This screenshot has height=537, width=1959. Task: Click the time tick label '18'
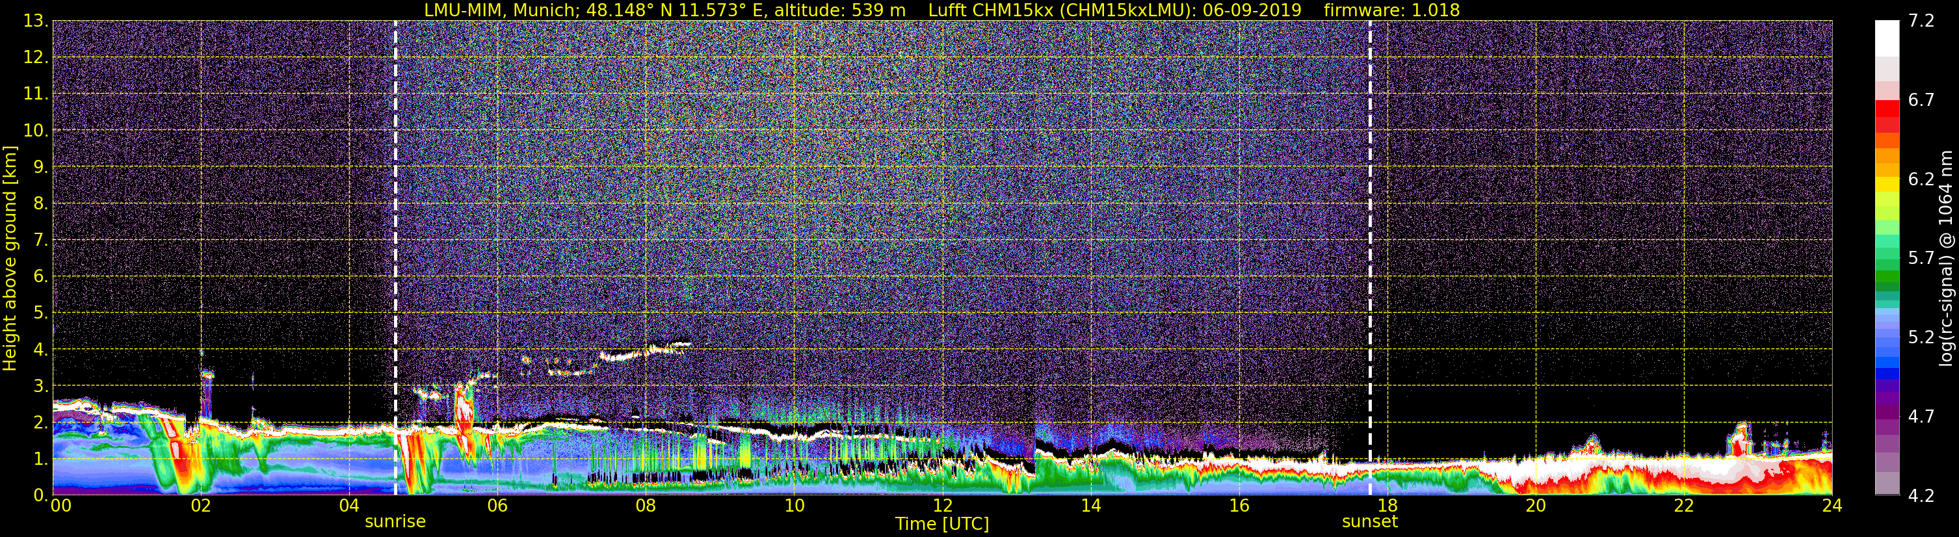(1387, 506)
